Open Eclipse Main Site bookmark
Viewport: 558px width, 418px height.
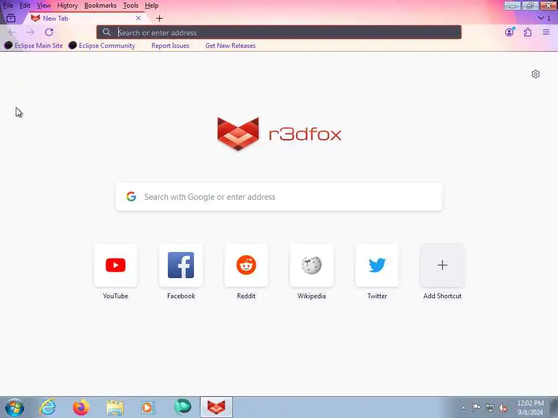point(34,46)
